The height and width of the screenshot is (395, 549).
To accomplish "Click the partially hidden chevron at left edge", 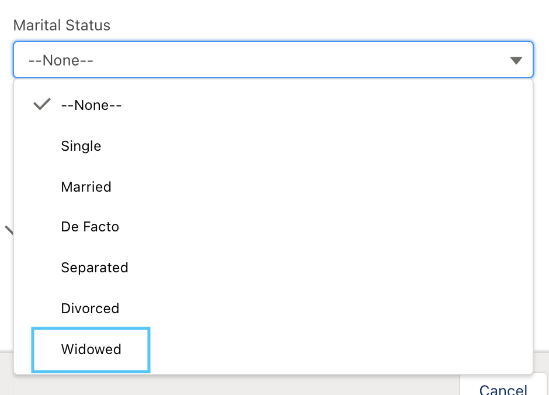I will tap(9, 229).
